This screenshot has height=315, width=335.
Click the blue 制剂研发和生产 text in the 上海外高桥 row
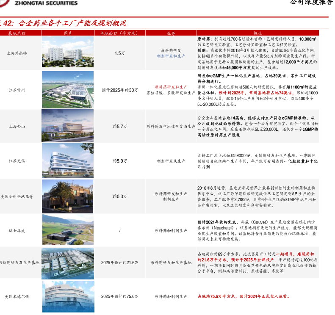[x=171, y=56]
